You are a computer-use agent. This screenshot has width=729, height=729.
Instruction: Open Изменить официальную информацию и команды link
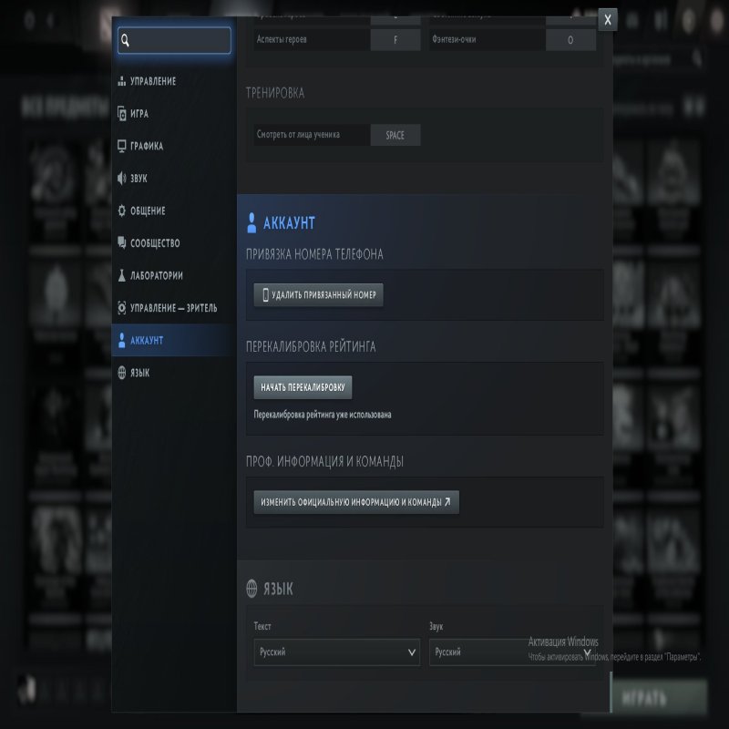(x=355, y=502)
